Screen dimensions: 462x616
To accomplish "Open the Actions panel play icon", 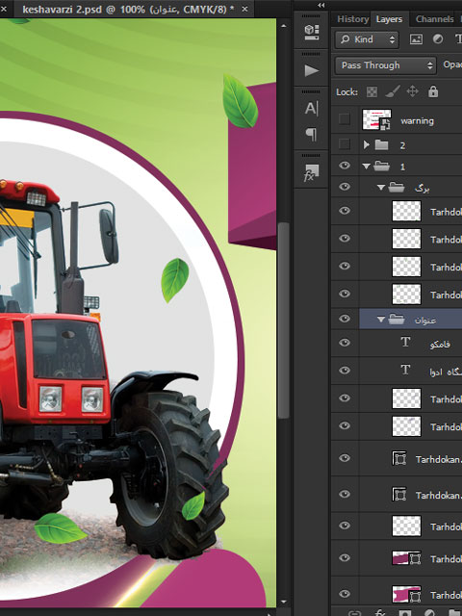I will click(x=312, y=70).
